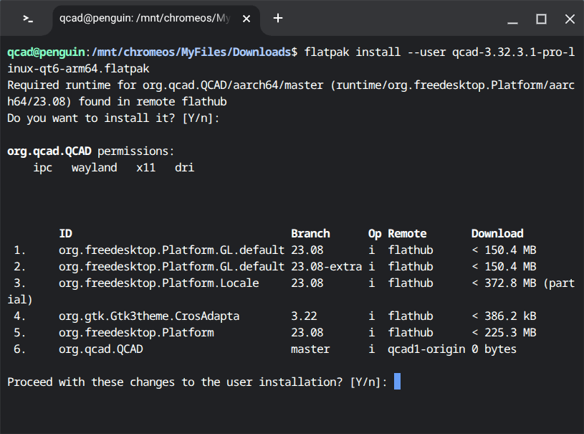Close the qcad@penguin terminal tab

click(246, 19)
